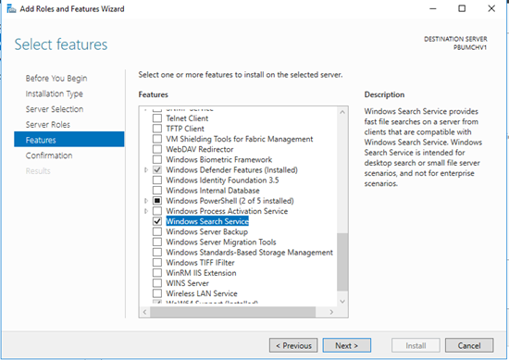Viewport: 509px width, 360px height.
Task: Click the horizontal scrollbar thumb
Action: point(232,312)
